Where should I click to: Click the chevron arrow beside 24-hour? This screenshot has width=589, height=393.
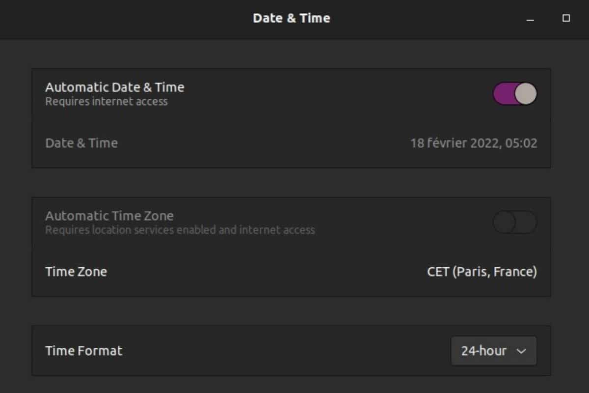(x=522, y=351)
